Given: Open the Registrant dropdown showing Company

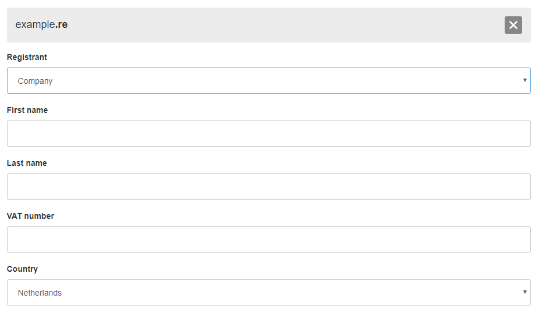Looking at the screenshot, I should tap(268, 81).
